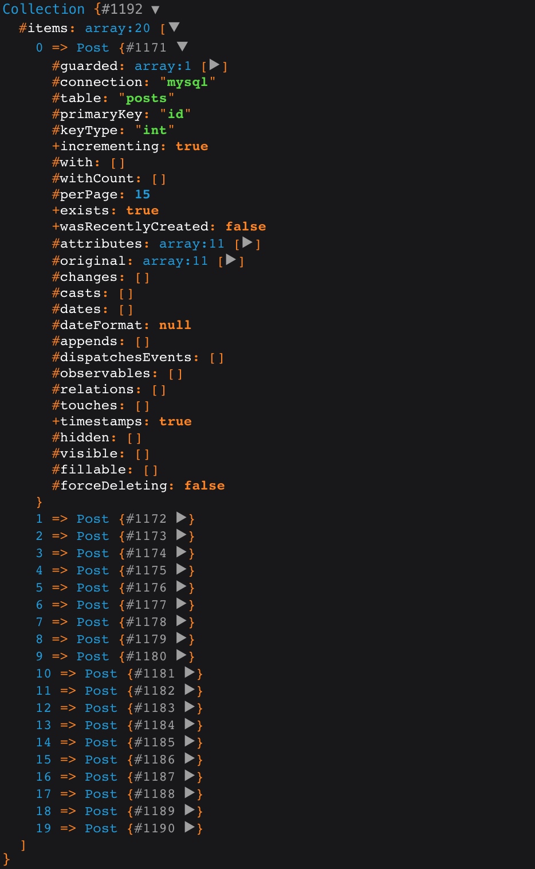
Task: Expand Post #1181 at index 10
Action: [190, 672]
